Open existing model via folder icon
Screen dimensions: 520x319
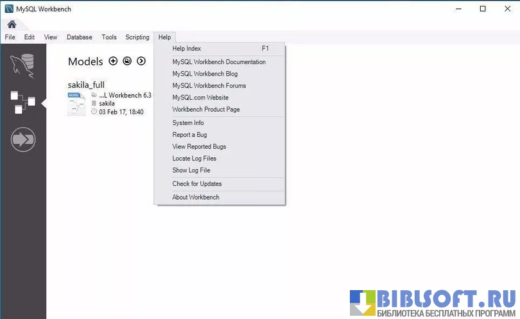(x=127, y=61)
